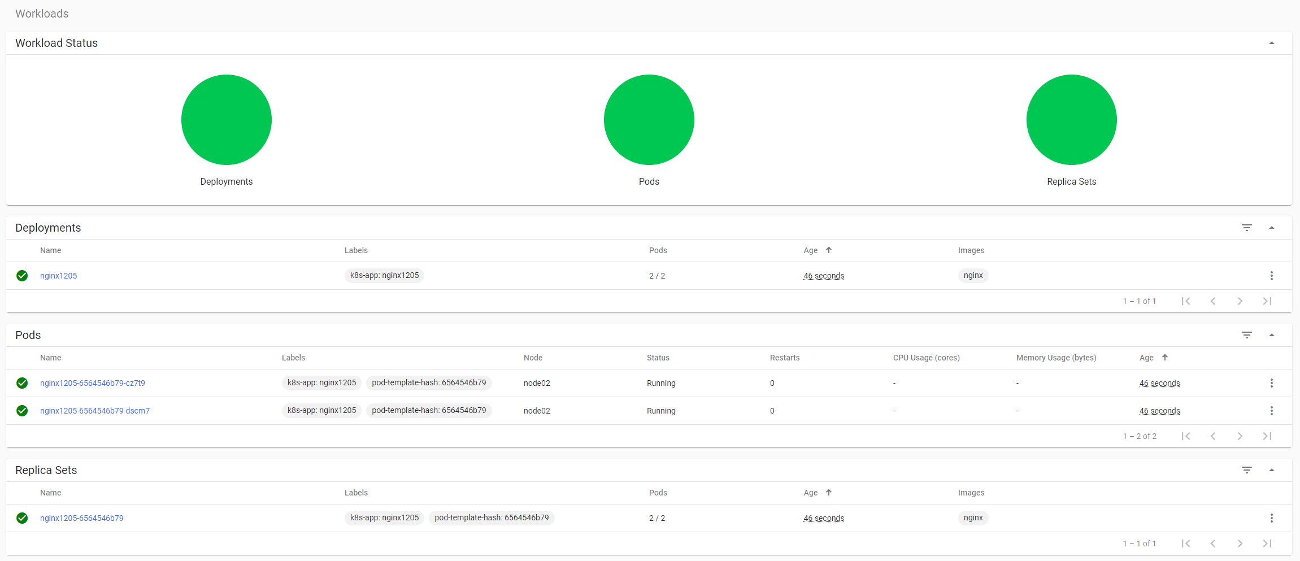Screen dimensions: 1300x561
Task: Sort Pods by Age arrow
Action: (1165, 358)
